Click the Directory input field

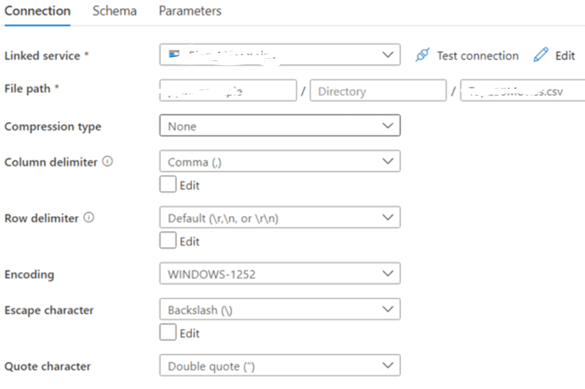[x=378, y=90]
